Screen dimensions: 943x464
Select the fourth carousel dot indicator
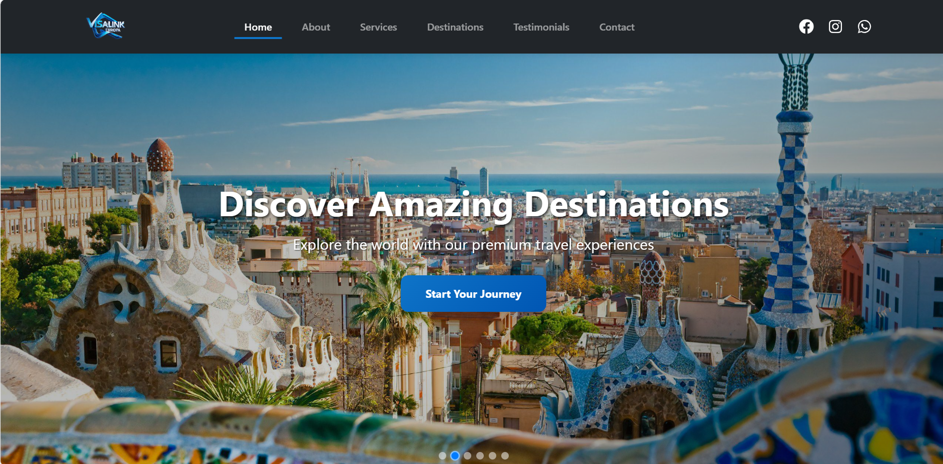point(480,455)
